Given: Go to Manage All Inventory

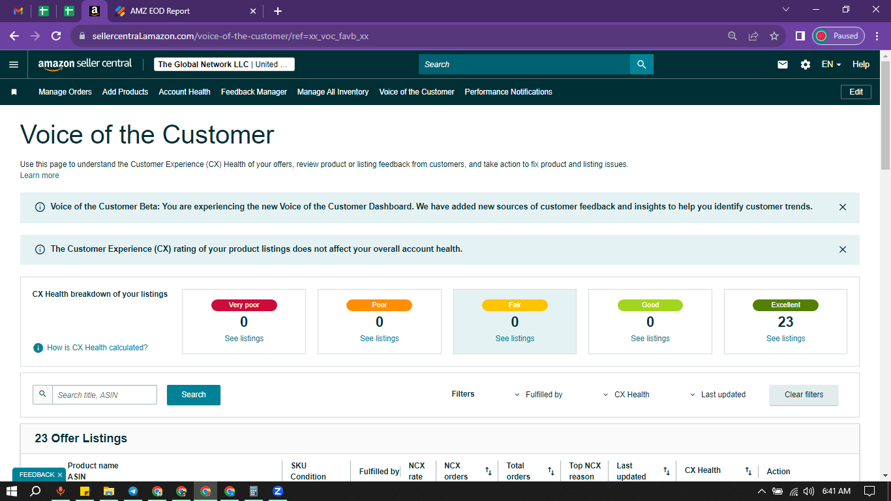Looking at the screenshot, I should coord(333,92).
